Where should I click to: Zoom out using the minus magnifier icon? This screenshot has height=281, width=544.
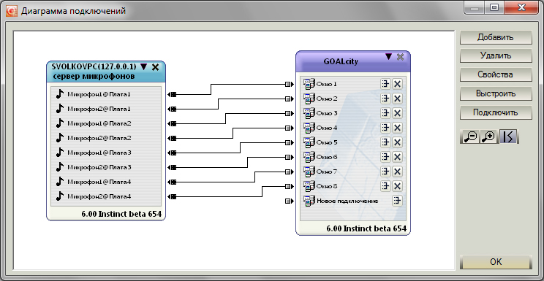pyautogui.click(x=470, y=137)
